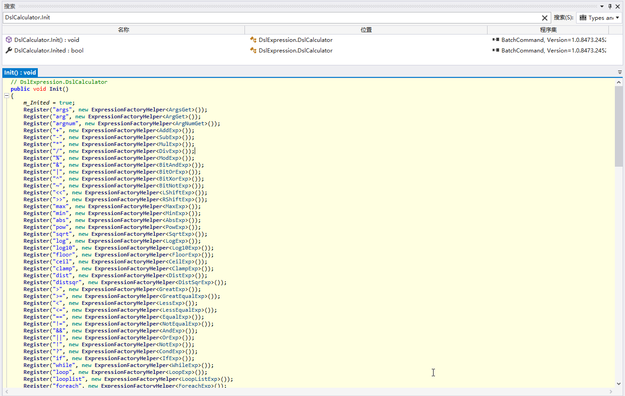Sort results by 位置 column header
Viewport: 625px width, 396px height.
click(x=366, y=30)
